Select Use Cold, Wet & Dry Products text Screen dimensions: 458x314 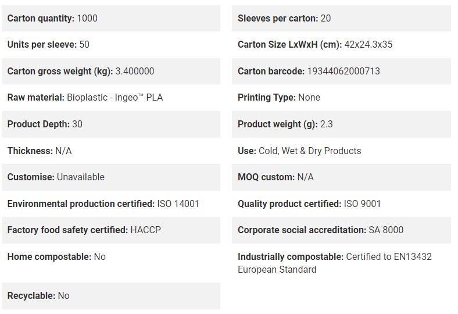tap(299, 151)
